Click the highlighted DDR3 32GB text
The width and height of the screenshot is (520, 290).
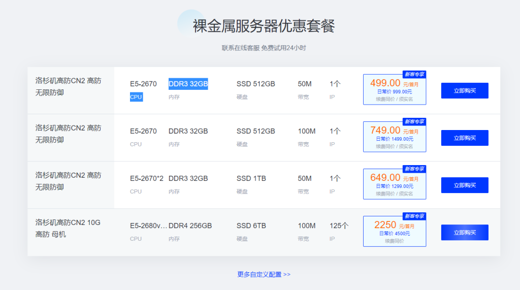188,84
